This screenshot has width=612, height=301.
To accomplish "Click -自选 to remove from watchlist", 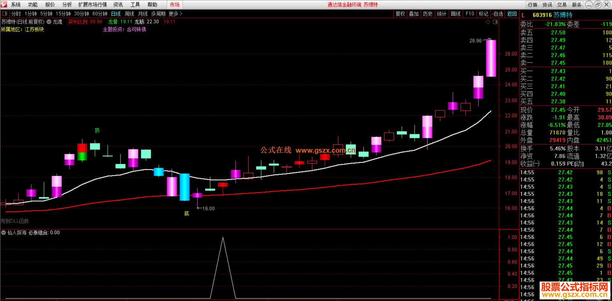I will pos(498,14).
